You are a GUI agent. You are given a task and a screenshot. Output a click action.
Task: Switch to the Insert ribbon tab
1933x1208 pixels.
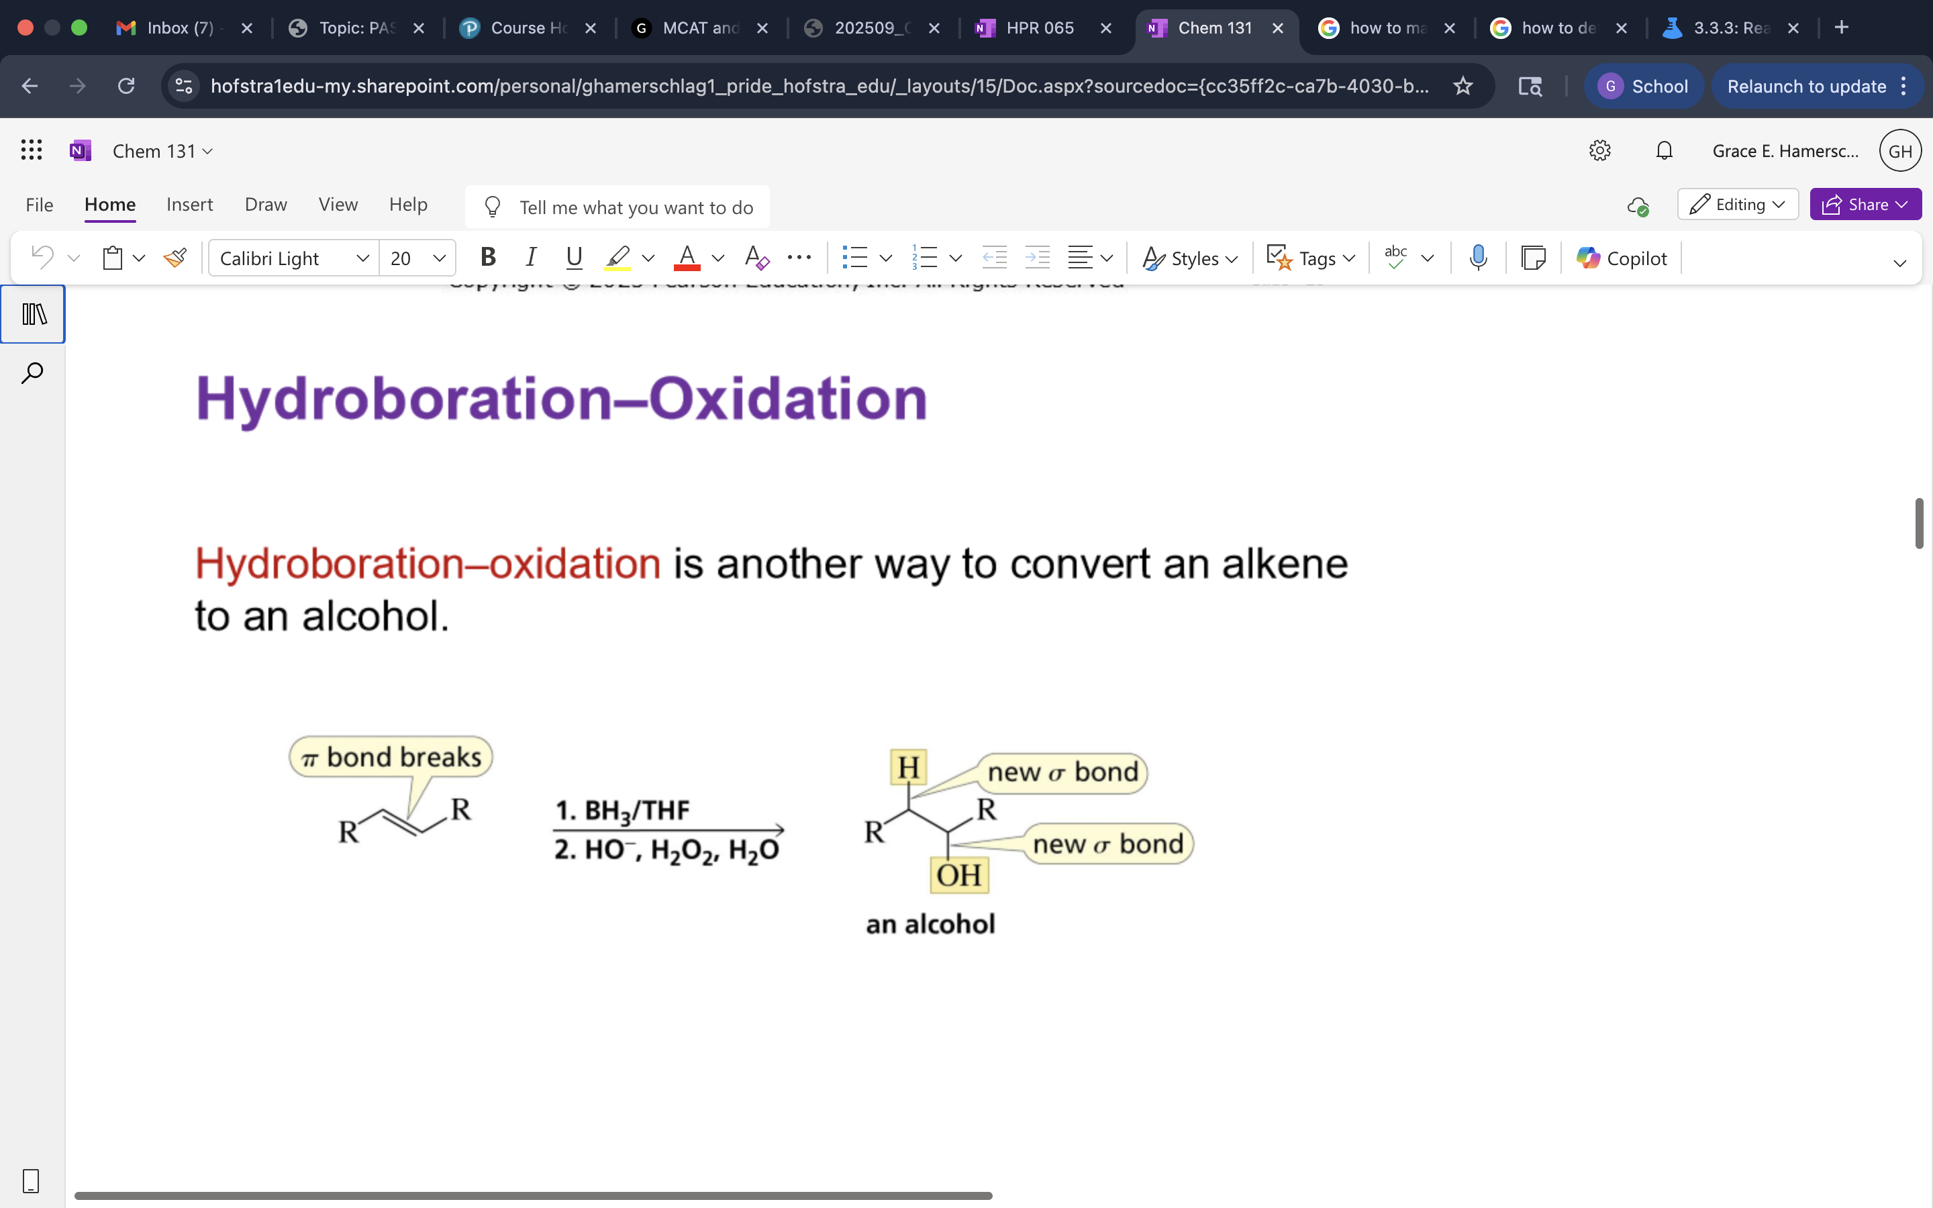[189, 205]
